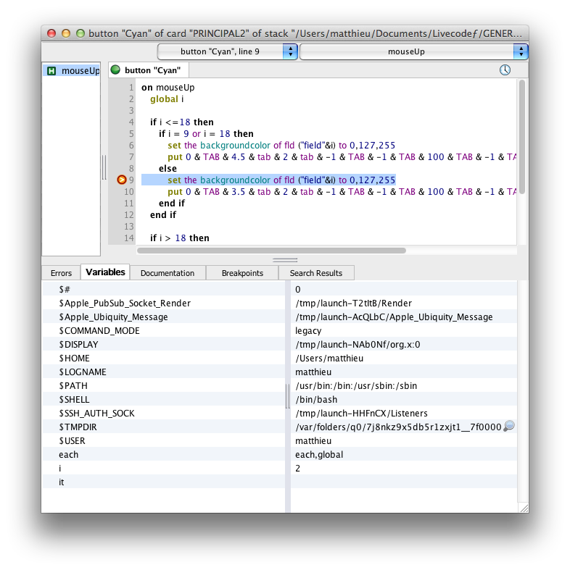Open the Breakpoints tab
Screen dimensions: 570x570
tap(243, 273)
